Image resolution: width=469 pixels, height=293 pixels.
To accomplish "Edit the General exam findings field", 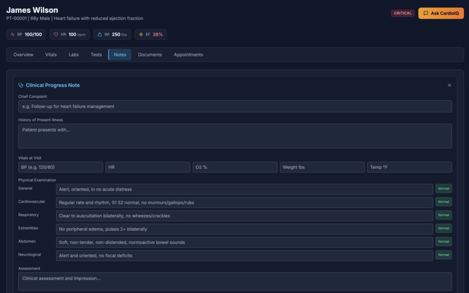I will [x=244, y=189].
